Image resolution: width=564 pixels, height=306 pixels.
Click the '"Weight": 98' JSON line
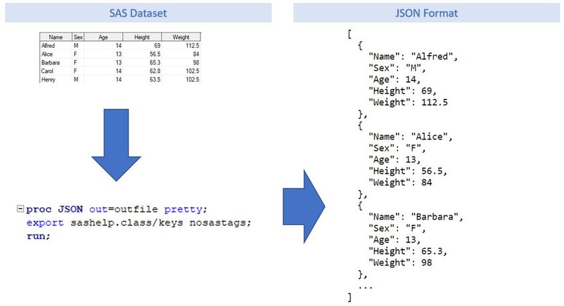click(400, 263)
